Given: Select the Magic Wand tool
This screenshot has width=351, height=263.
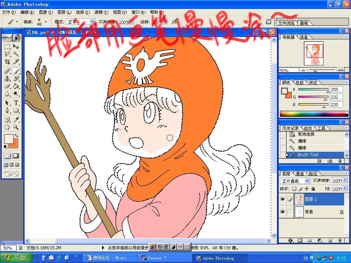Looking at the screenshot, I should (x=16, y=54).
